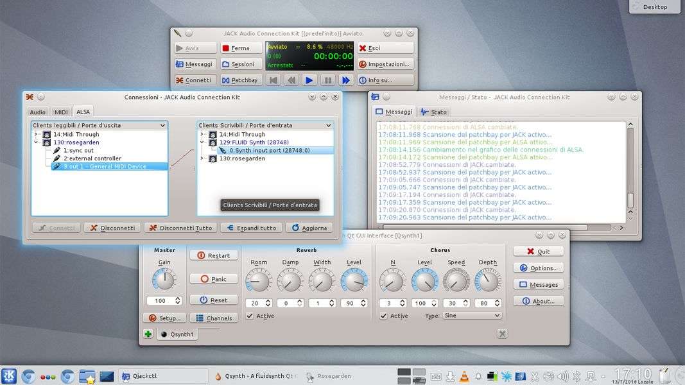Click the fast forward transport icon
685x385 pixels.
(345, 80)
